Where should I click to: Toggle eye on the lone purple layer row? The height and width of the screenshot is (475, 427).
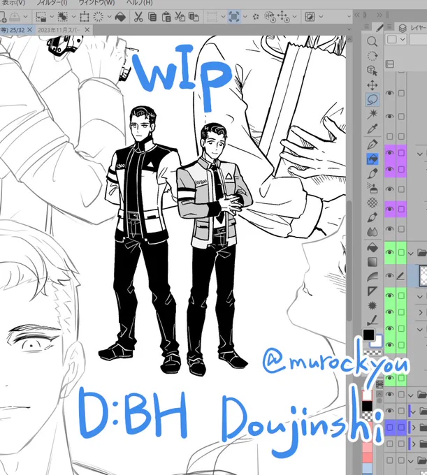[390, 209]
